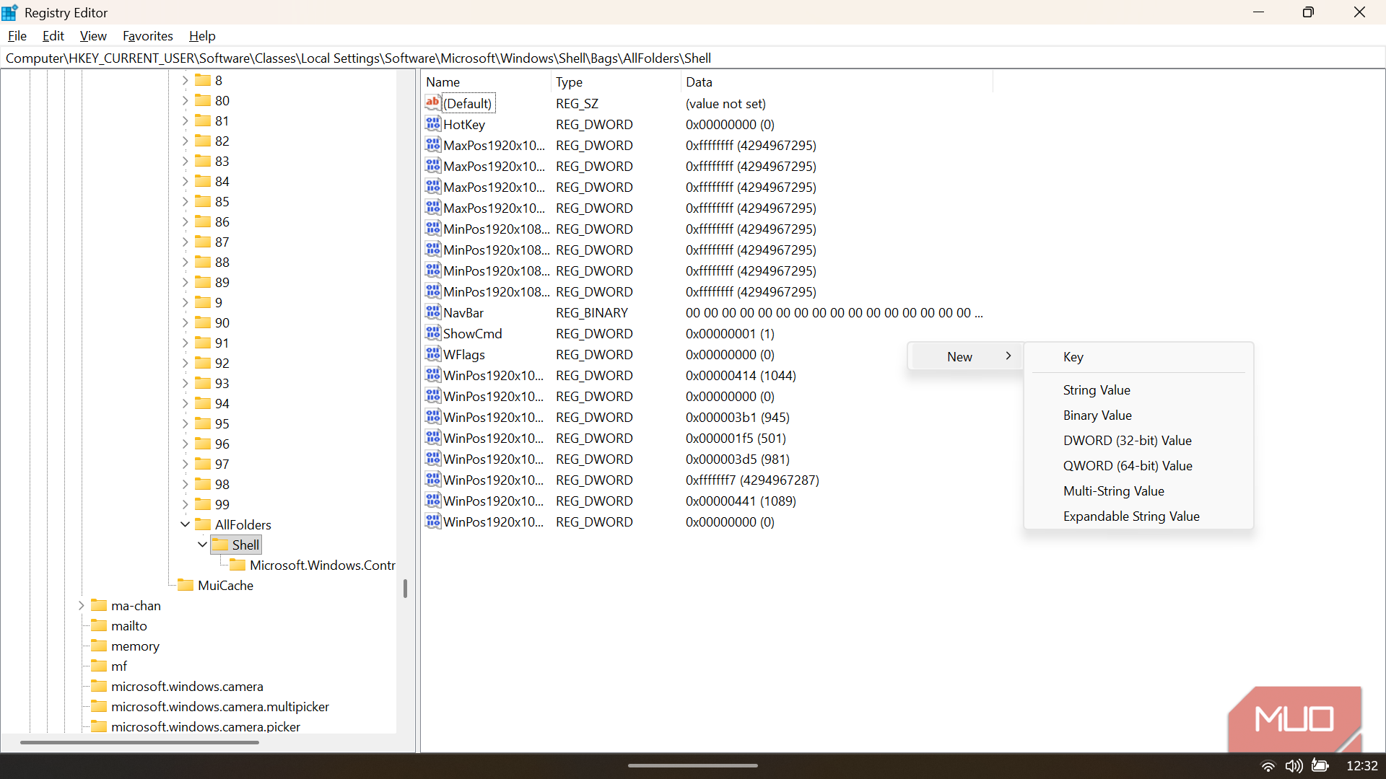
Task: Click the icon of value with data 0x000003b1
Action: 433,417
